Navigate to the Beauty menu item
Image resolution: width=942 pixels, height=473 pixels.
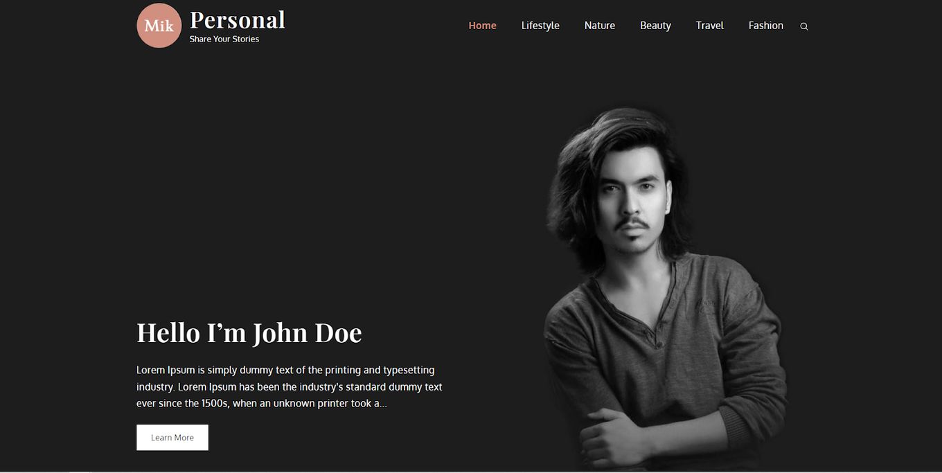[655, 26]
